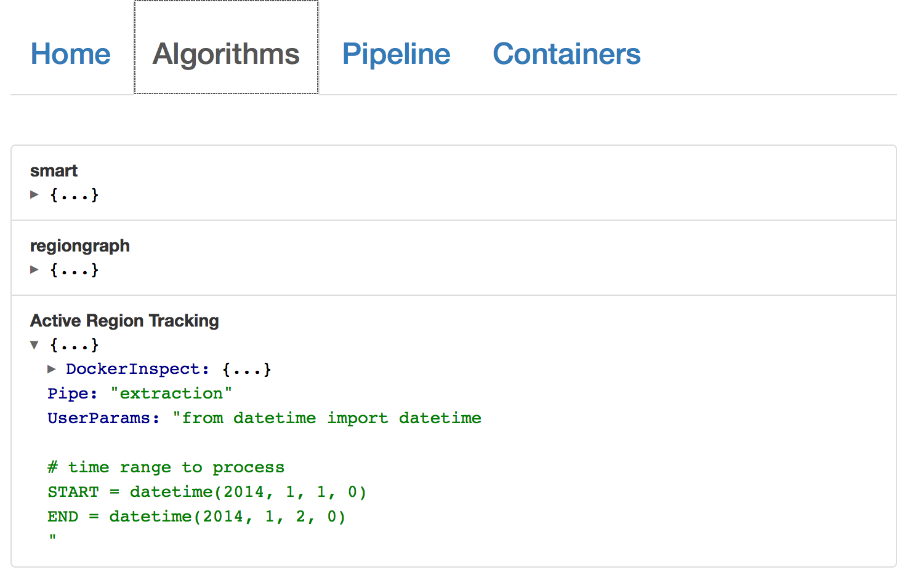Viewport: 915px width, 583px height.
Task: Click the braces value next to DockerInspect
Action: [x=246, y=369]
